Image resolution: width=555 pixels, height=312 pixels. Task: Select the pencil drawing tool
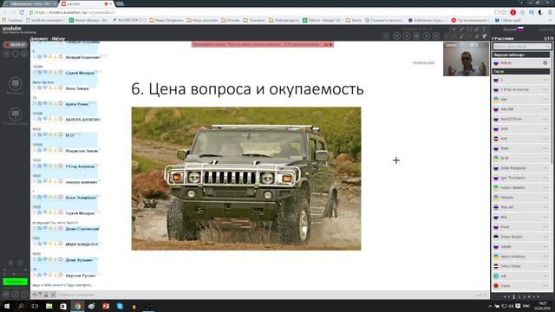[461, 29]
